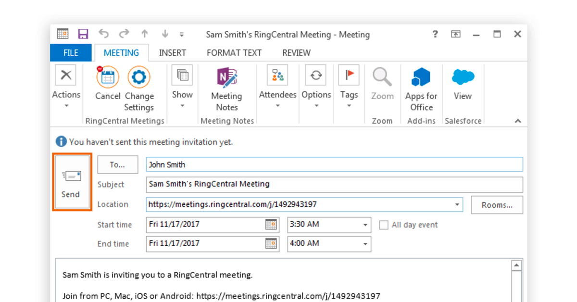Open the Start time date calendar picker
This screenshot has width=577, height=302.
click(271, 225)
